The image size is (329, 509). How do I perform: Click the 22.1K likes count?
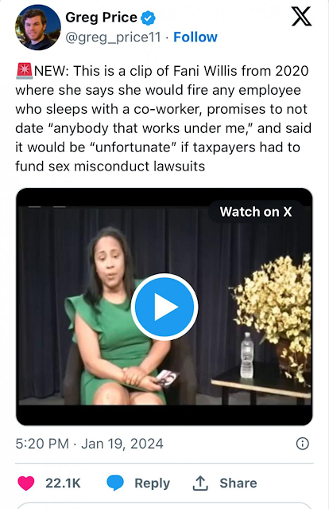point(63,483)
